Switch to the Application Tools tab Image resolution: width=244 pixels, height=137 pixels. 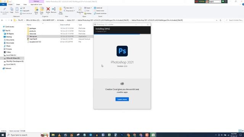36,5
